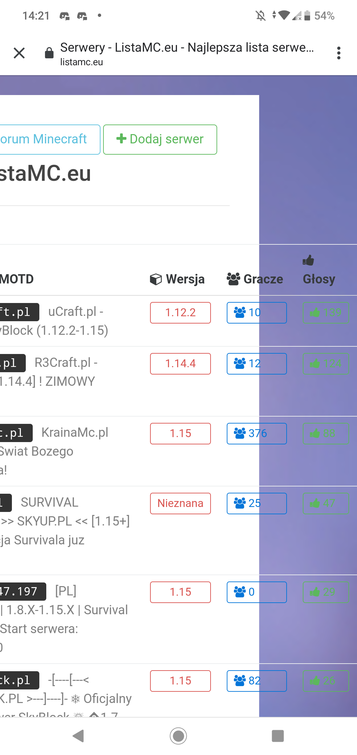
Task: Close the browser custom tab
Action: (x=19, y=53)
